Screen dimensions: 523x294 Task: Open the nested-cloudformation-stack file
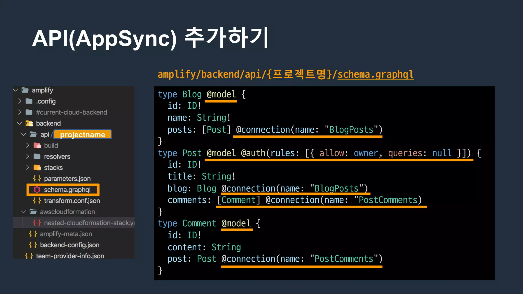pos(89,223)
